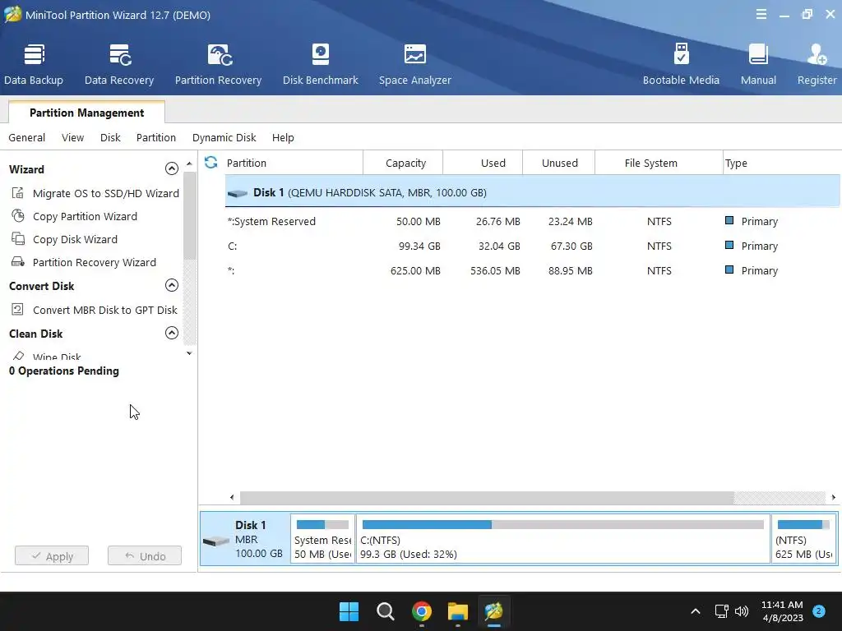This screenshot has height=631, width=842.
Task: Click Convert MBR Disk to GPT icon
Action: coord(18,310)
